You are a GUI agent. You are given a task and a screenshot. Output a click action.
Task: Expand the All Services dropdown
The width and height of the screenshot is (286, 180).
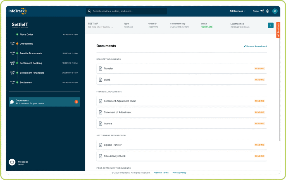point(237,11)
